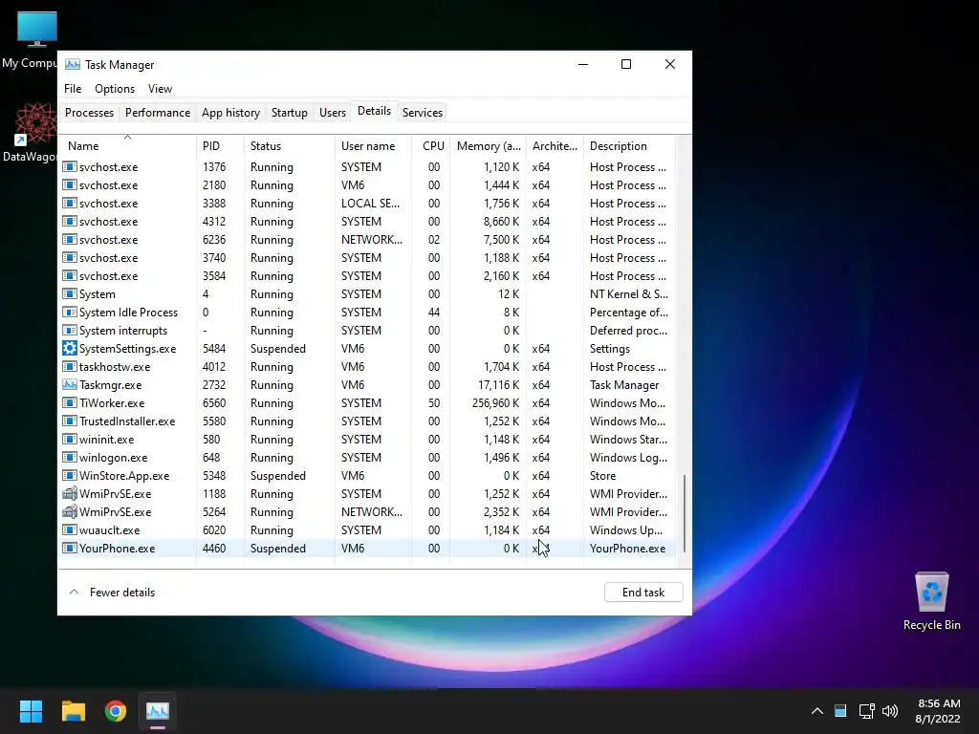The image size is (979, 734).
Task: Sort by the Description column header
Action: (629, 145)
